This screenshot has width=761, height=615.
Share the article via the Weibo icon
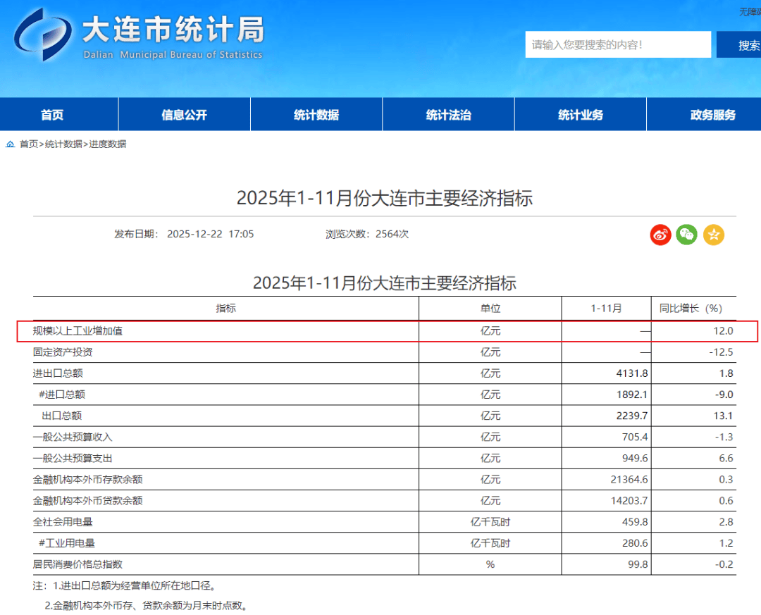click(x=660, y=235)
